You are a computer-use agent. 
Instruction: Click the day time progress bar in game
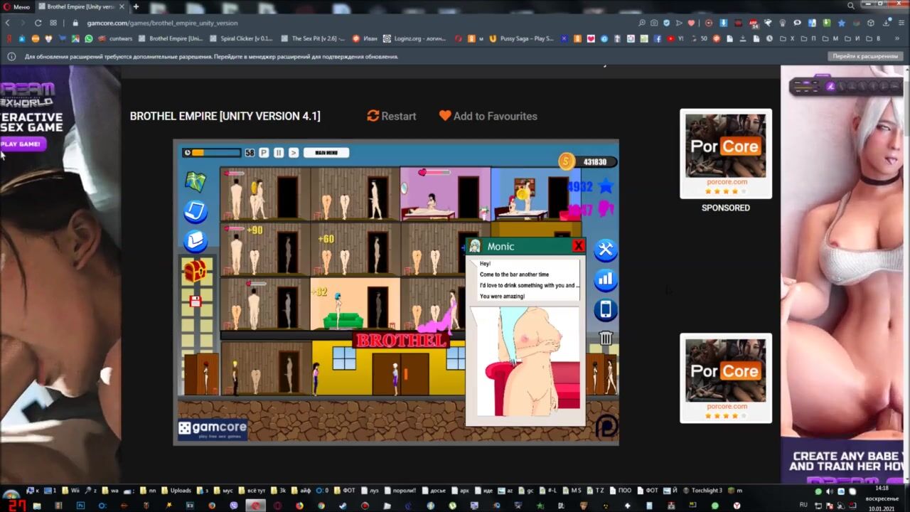tap(216, 152)
